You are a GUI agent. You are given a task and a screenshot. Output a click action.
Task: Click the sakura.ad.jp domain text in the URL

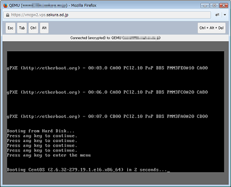pyautogui.click(x=58, y=15)
